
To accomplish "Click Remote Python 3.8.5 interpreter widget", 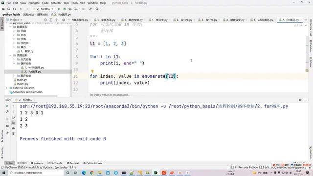I will pyautogui.click(x=272, y=167).
